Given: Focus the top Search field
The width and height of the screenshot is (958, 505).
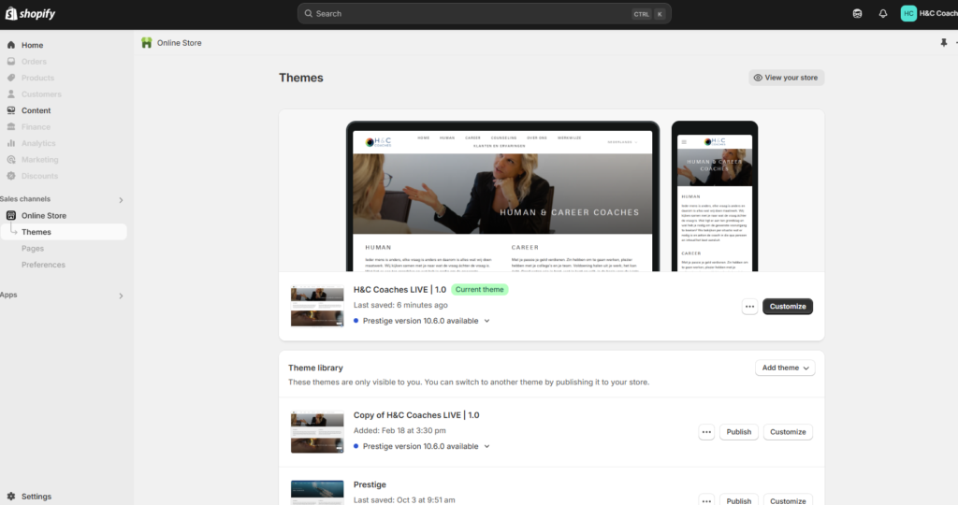Looking at the screenshot, I should tap(484, 13).
